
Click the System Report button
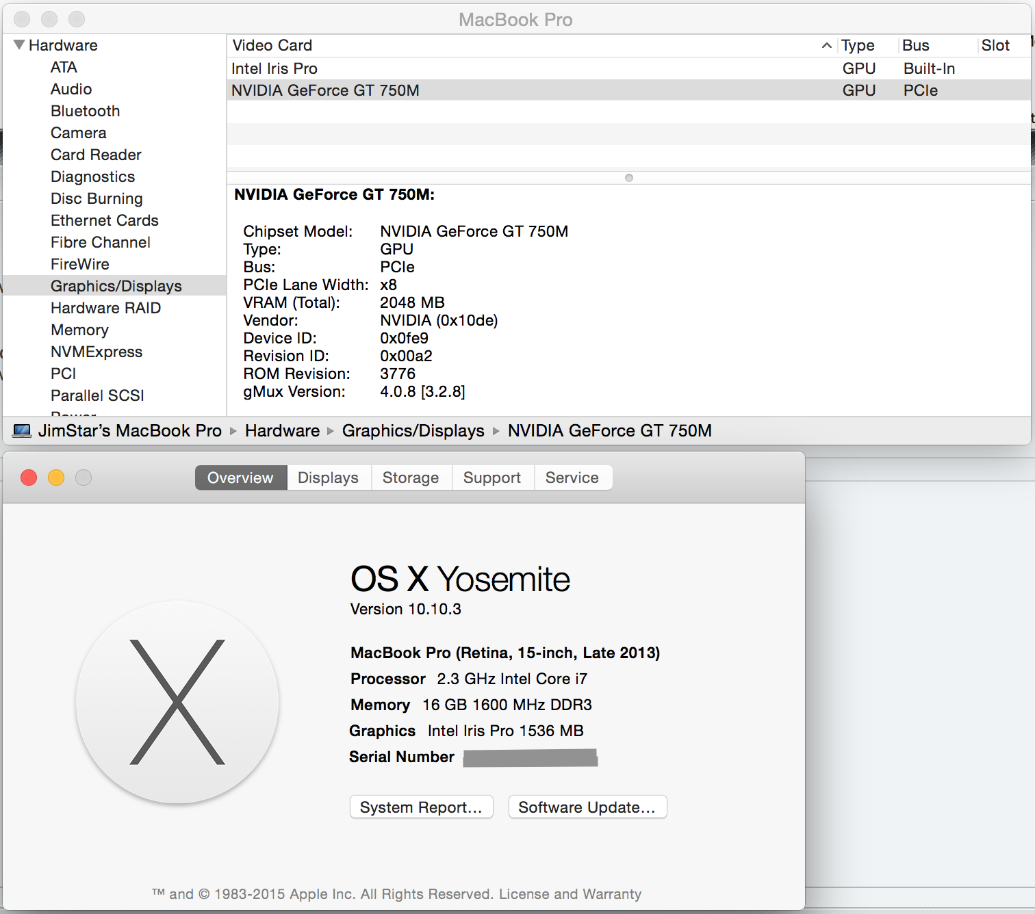tap(421, 807)
